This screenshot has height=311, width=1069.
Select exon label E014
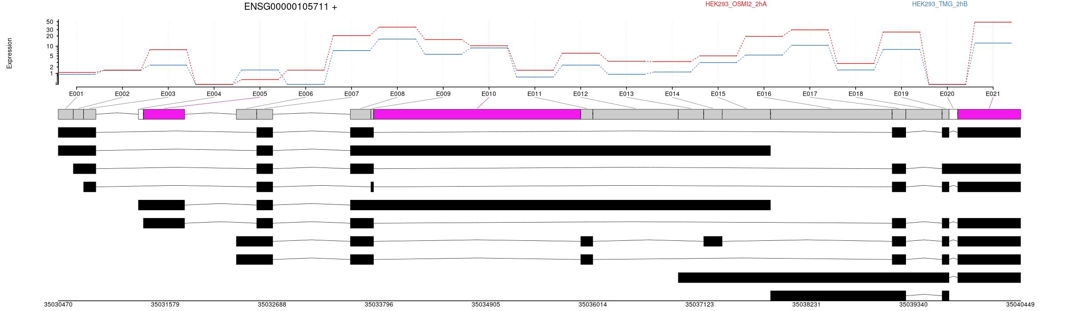pos(672,94)
